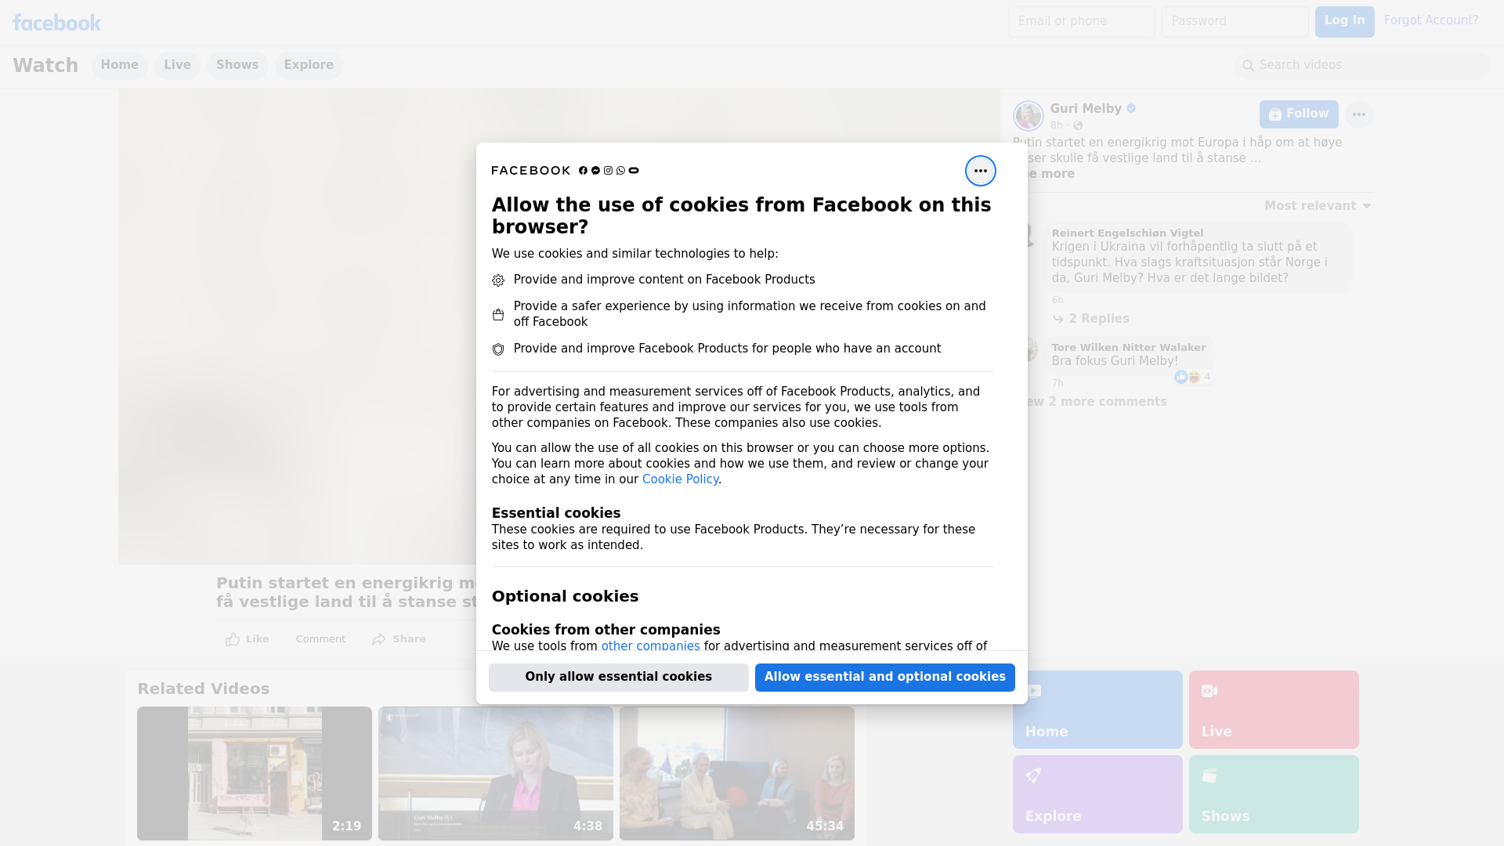Click Only allow essential cookies button
Screen dimensions: 1504x846
click(x=618, y=677)
